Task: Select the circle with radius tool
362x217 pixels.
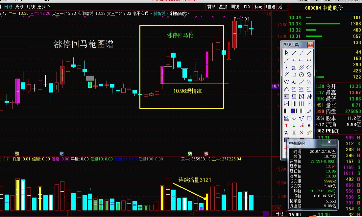Action: tap(302, 75)
